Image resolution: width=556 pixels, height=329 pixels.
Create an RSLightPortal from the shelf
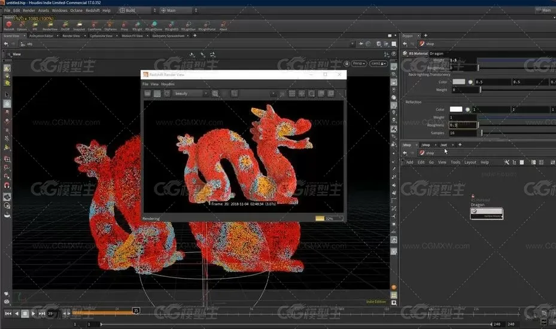click(x=206, y=25)
